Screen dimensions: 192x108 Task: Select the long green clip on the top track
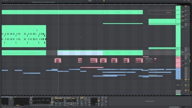tap(72, 12)
